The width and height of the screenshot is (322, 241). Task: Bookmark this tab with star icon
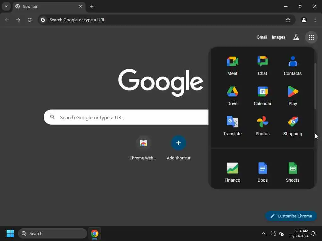[288, 20]
